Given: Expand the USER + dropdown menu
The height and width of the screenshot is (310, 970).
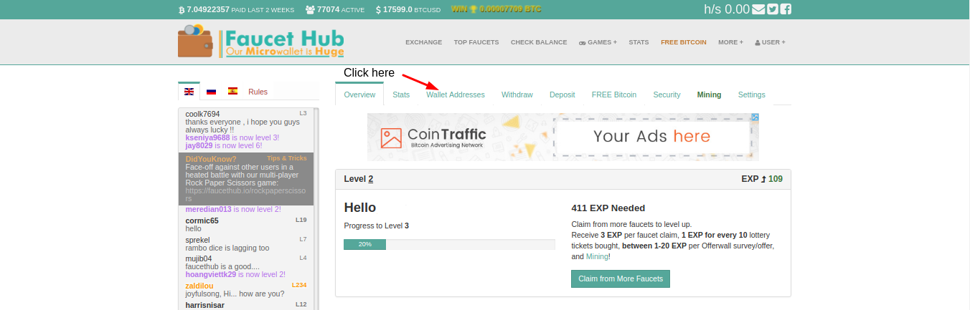Looking at the screenshot, I should pyautogui.click(x=770, y=42).
